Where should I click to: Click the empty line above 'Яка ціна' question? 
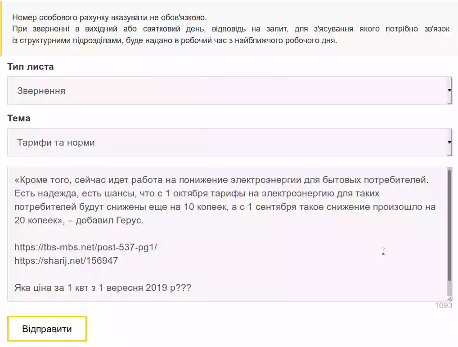click(228, 274)
